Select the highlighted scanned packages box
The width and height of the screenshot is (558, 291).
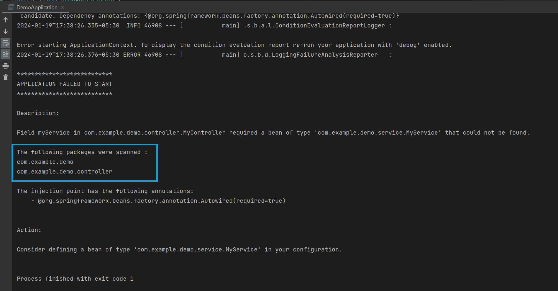pos(85,163)
